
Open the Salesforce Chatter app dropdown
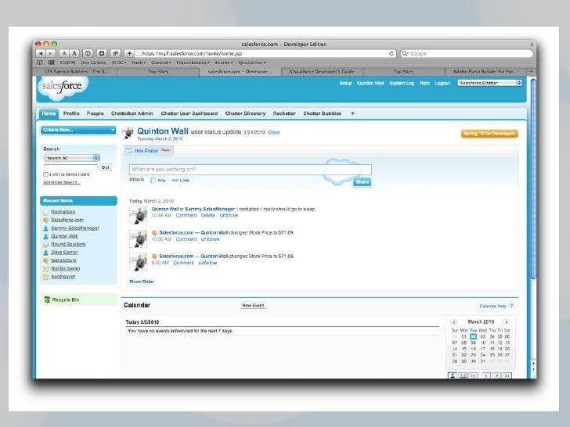pos(490,83)
